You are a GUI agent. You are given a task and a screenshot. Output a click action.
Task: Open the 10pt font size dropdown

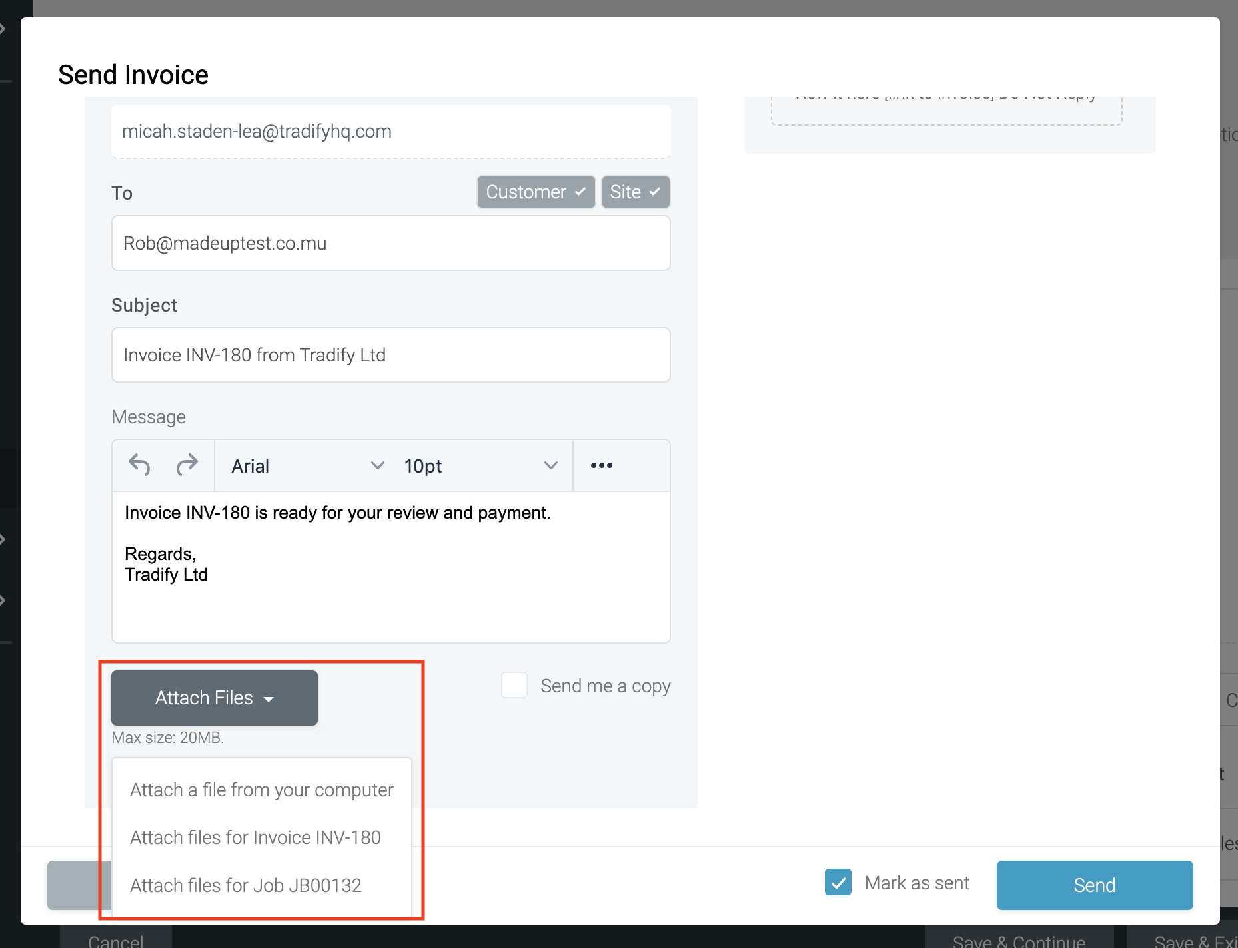(x=480, y=466)
